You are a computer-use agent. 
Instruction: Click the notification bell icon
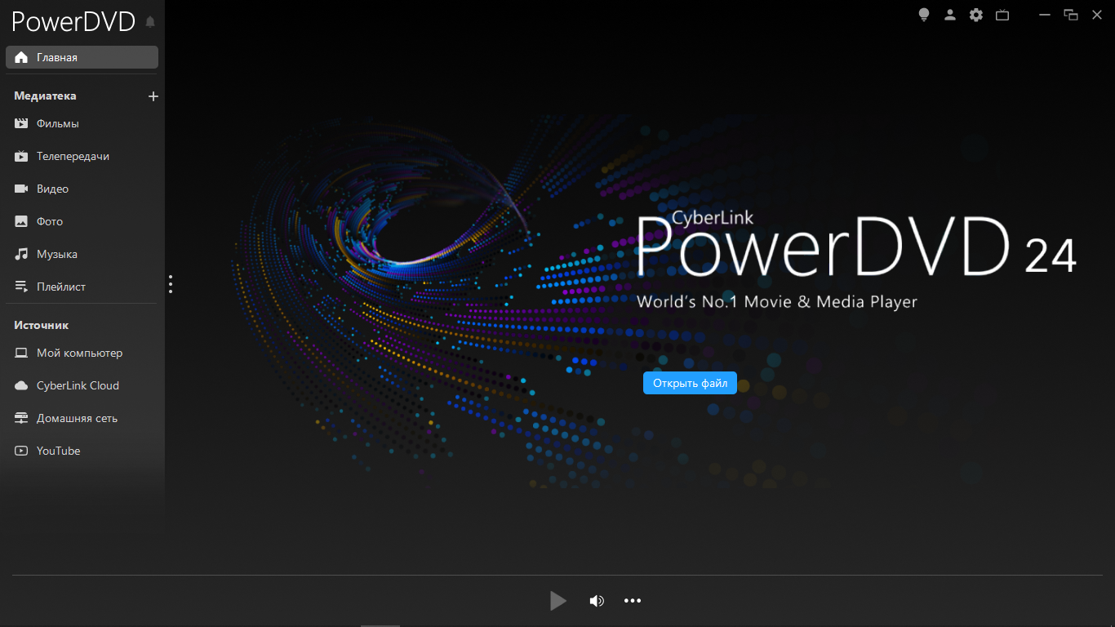tap(150, 22)
